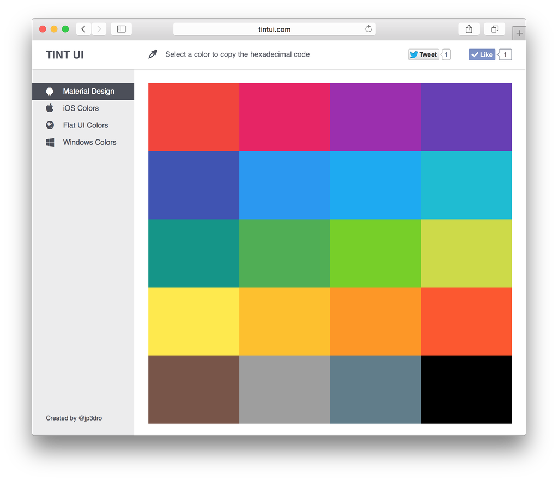Click the Tweet button

[423, 54]
